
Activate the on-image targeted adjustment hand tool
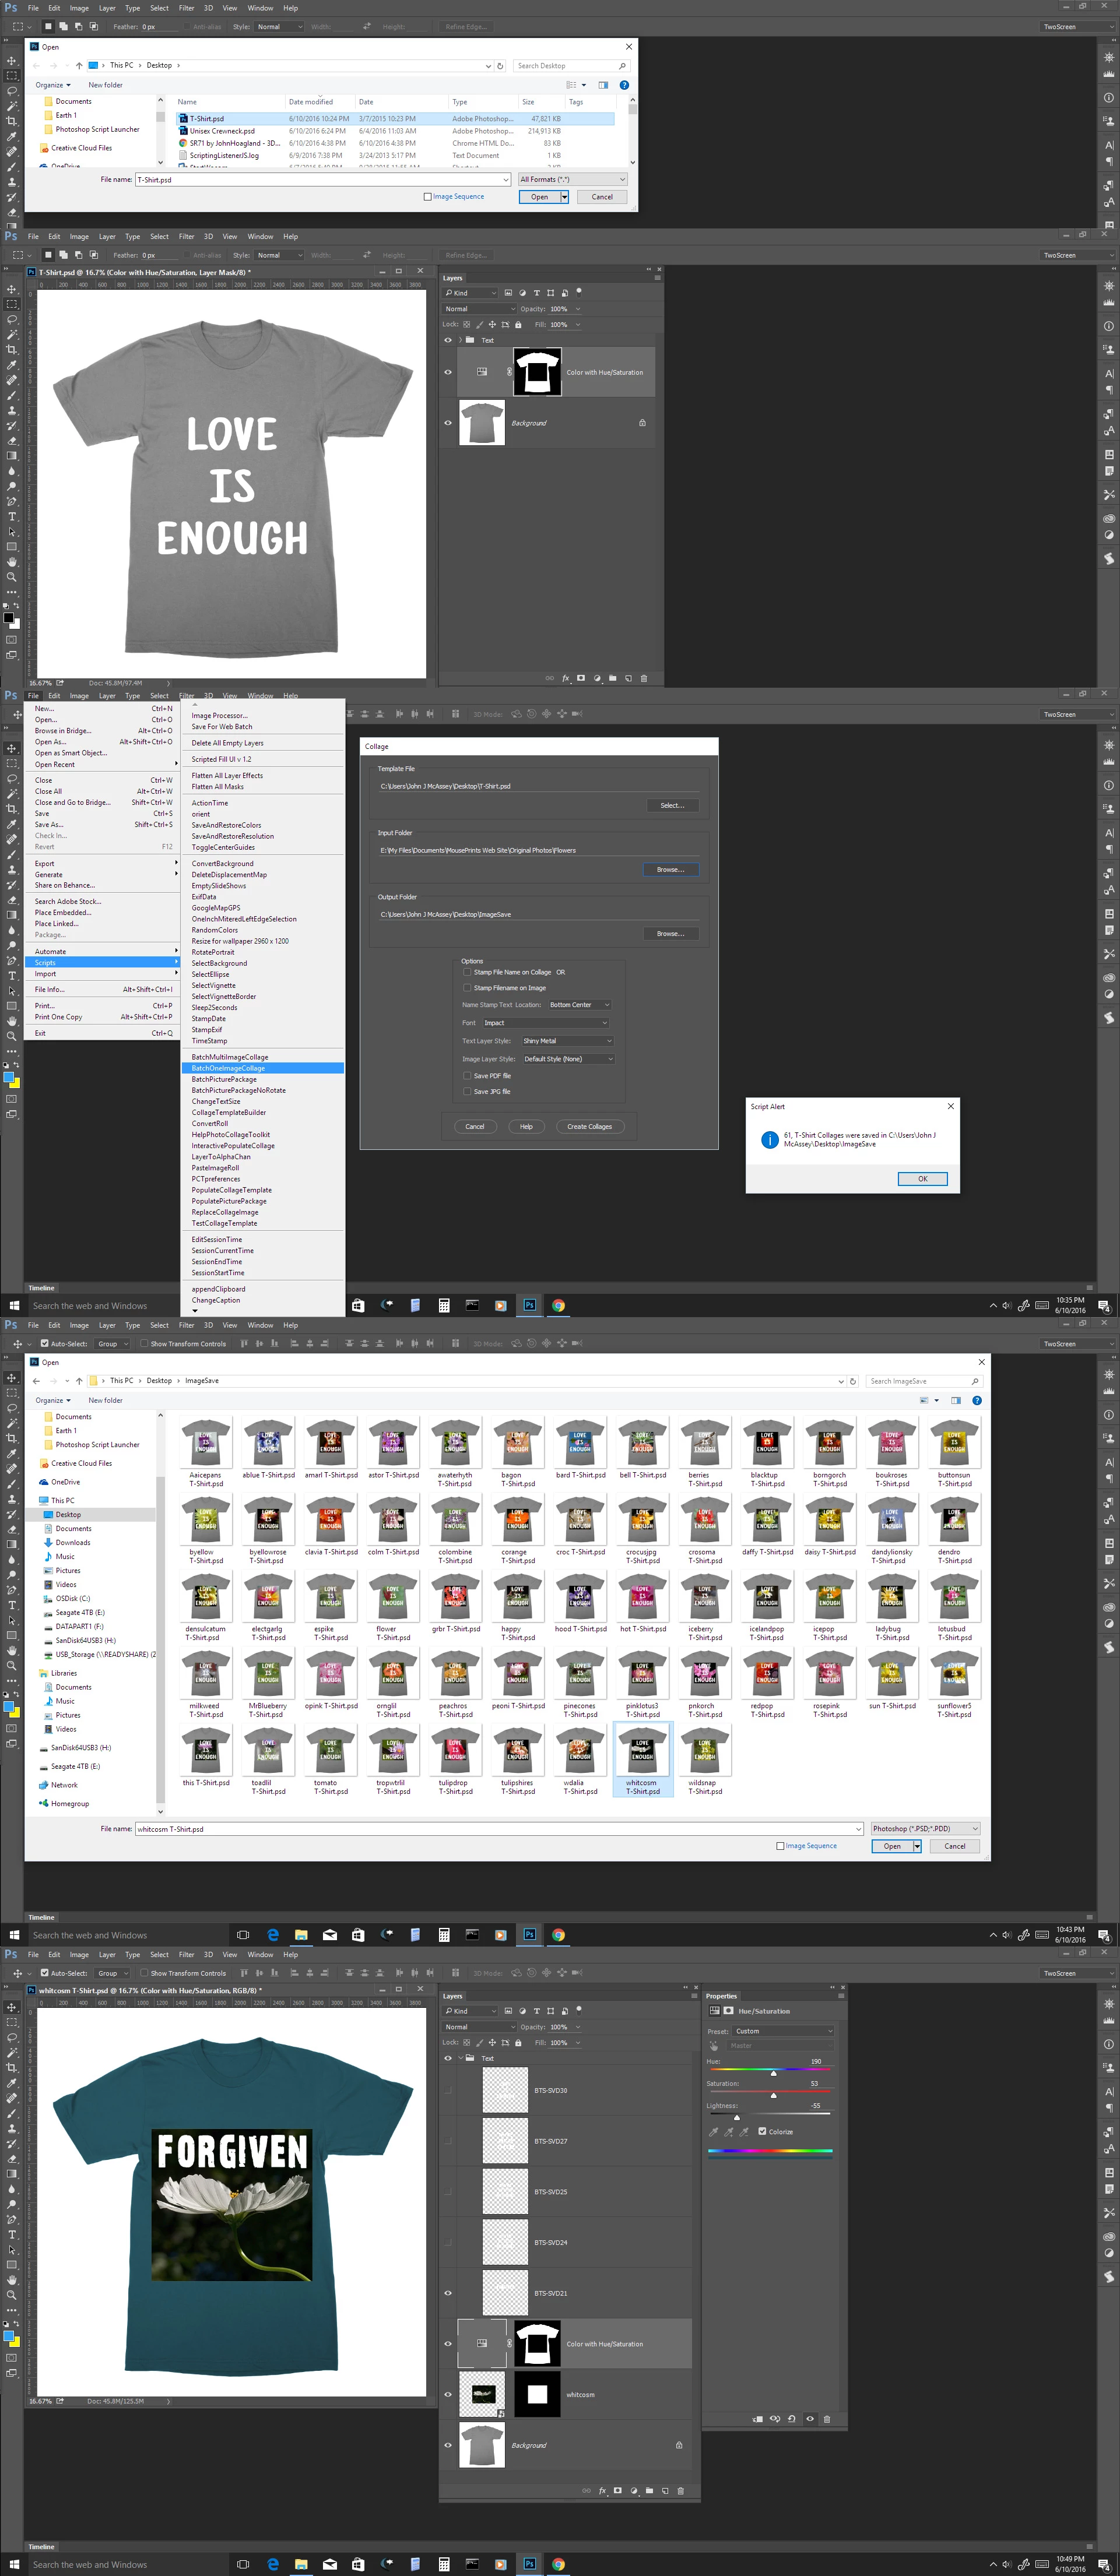(x=714, y=2045)
